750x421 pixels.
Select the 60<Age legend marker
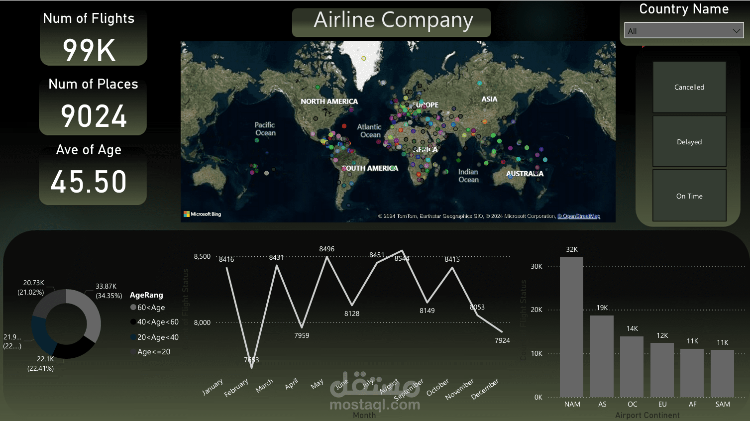133,308
